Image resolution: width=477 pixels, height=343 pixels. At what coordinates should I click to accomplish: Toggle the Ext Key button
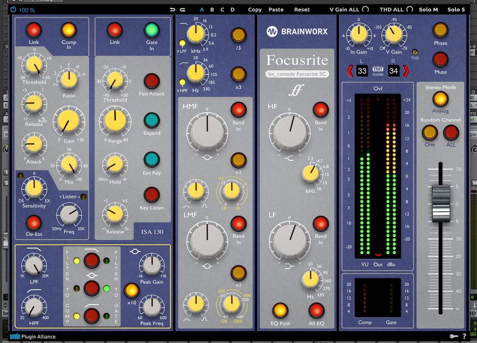click(x=152, y=160)
